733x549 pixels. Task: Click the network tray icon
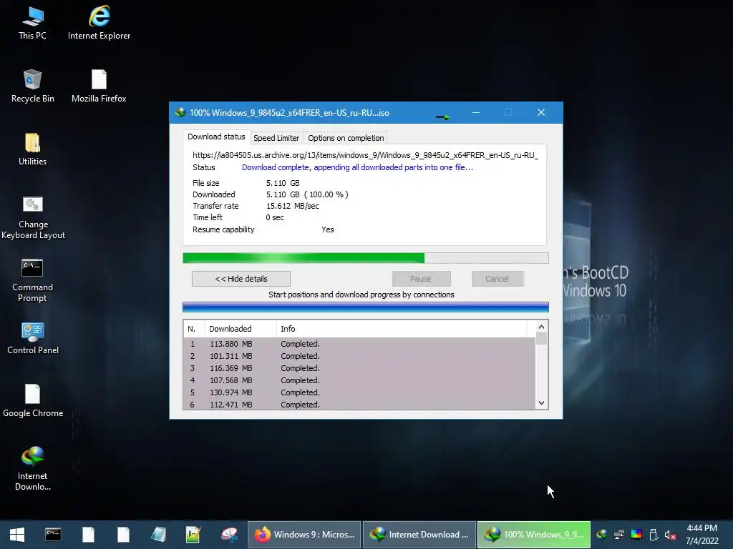(x=619, y=535)
